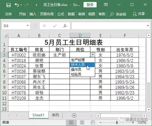This screenshot has height=126, width=152.
Task: Open the Customize Quick Access Toolbar menu
Action: (x=36, y=5)
